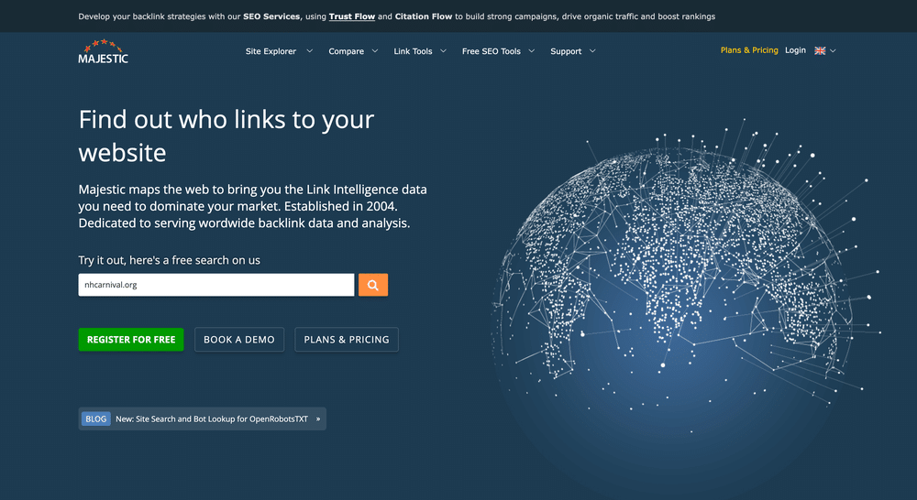Expand the chevron next to Support

click(x=592, y=50)
